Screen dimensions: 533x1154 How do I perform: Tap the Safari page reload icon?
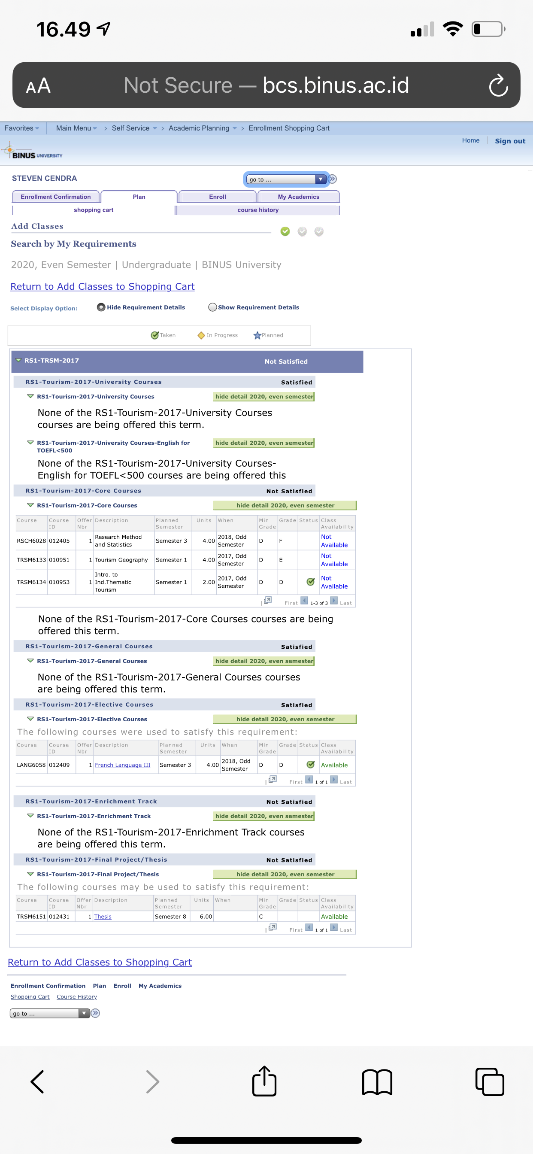[x=498, y=85]
